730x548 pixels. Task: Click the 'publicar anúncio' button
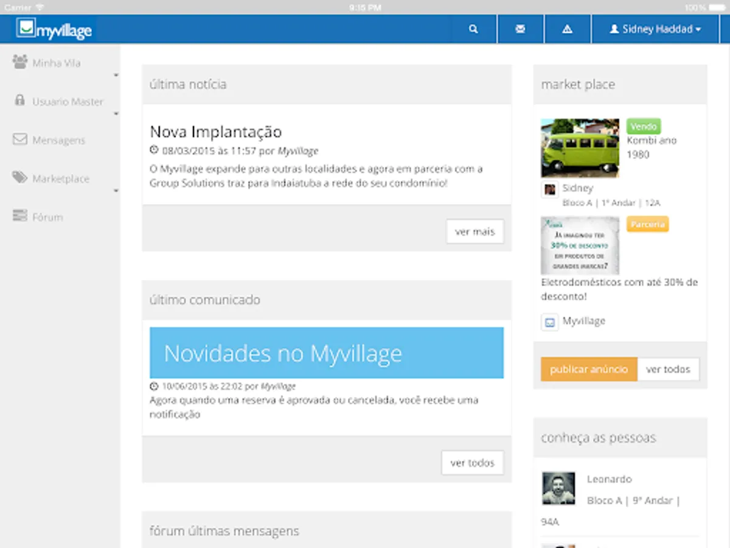(x=589, y=369)
